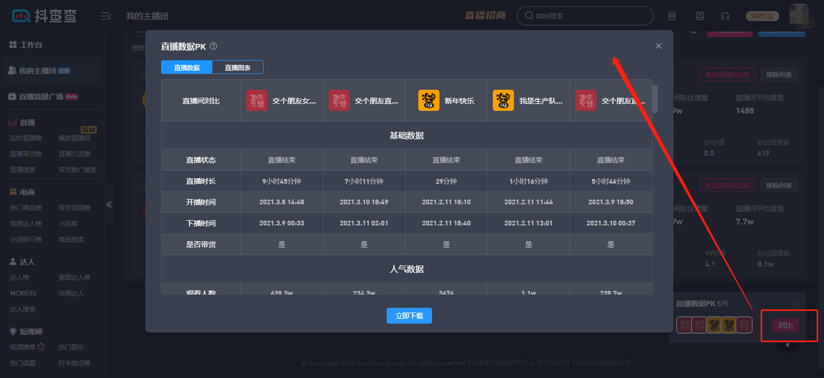Click the 直播招商 link in header
The height and width of the screenshot is (378, 824).
click(485, 16)
